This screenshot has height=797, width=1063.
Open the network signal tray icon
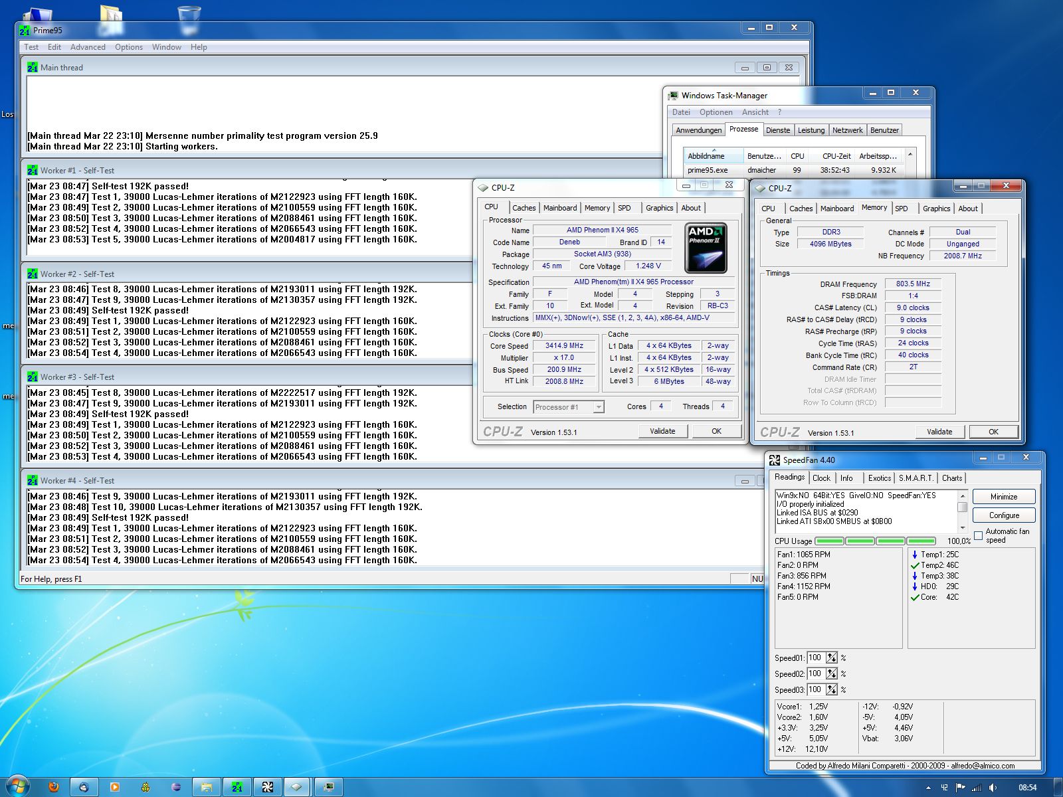(976, 788)
